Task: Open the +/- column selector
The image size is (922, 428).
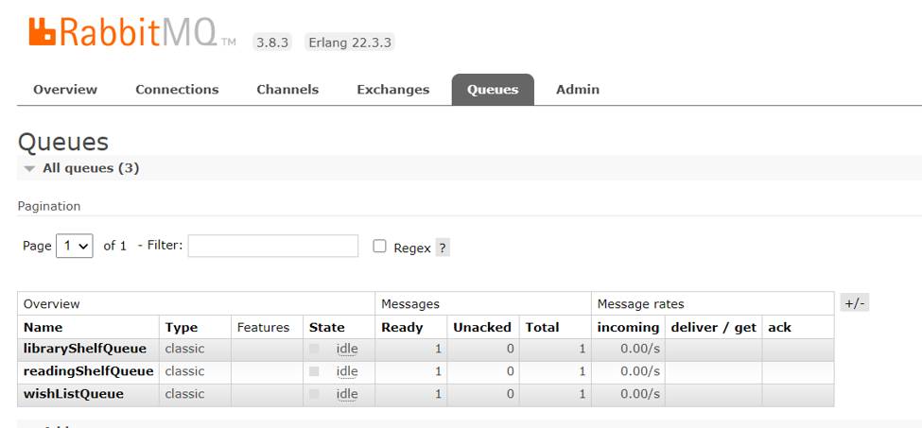Action: click(854, 303)
